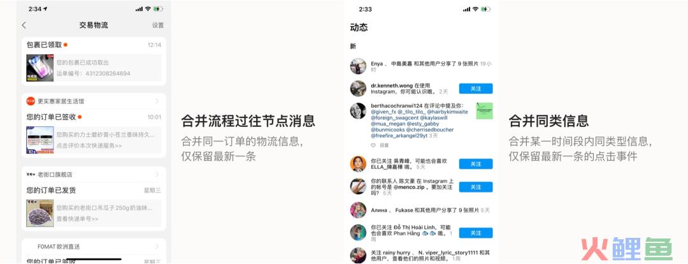
Task: Follow dr.kenneth.wong with 关注 button
Action: click(x=476, y=89)
